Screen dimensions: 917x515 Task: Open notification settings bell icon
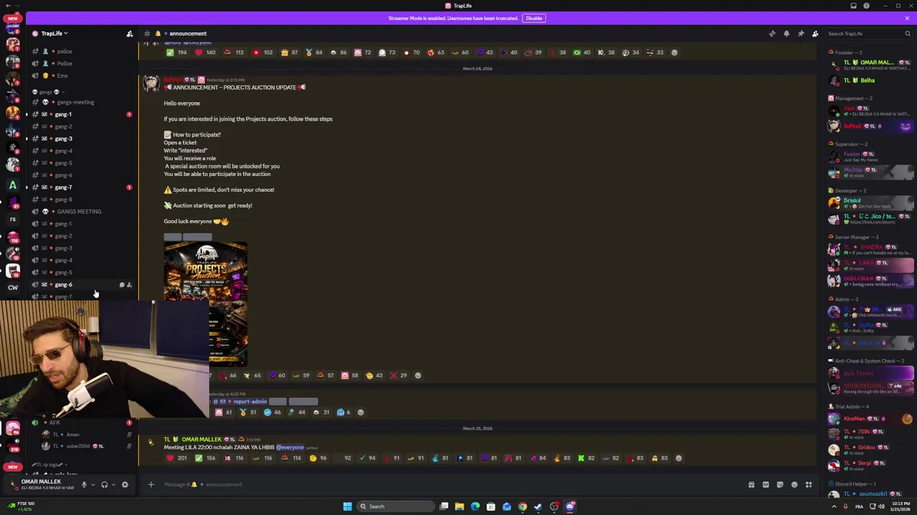(786, 34)
